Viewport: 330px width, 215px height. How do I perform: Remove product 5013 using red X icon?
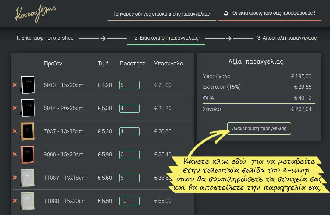(15, 85)
